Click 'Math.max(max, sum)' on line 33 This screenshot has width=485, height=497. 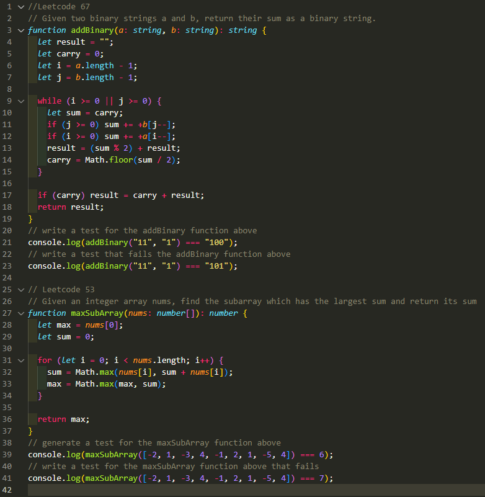[118, 384]
